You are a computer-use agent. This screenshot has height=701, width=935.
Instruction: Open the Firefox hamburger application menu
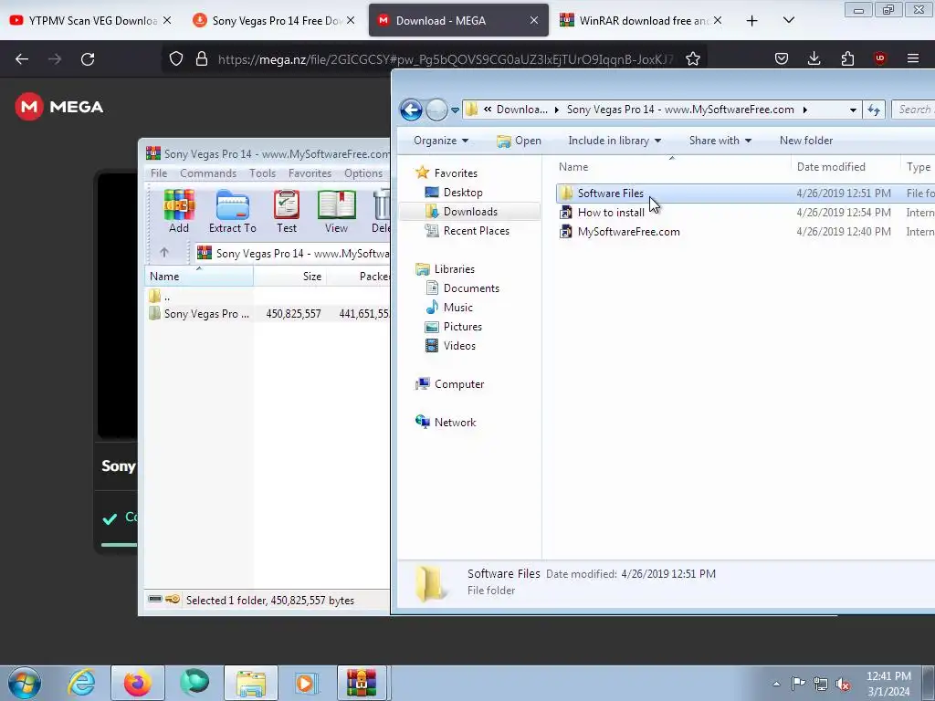coord(913,58)
